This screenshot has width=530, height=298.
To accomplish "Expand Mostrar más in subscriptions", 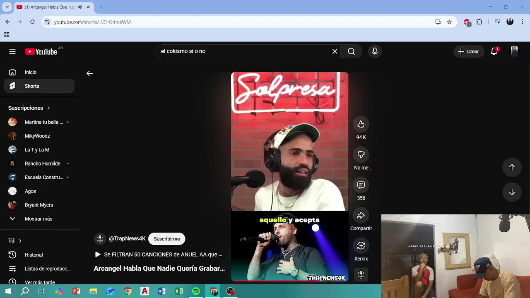I will (x=39, y=219).
